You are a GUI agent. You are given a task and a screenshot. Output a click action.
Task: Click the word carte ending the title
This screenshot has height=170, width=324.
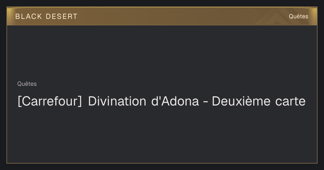point(291,102)
